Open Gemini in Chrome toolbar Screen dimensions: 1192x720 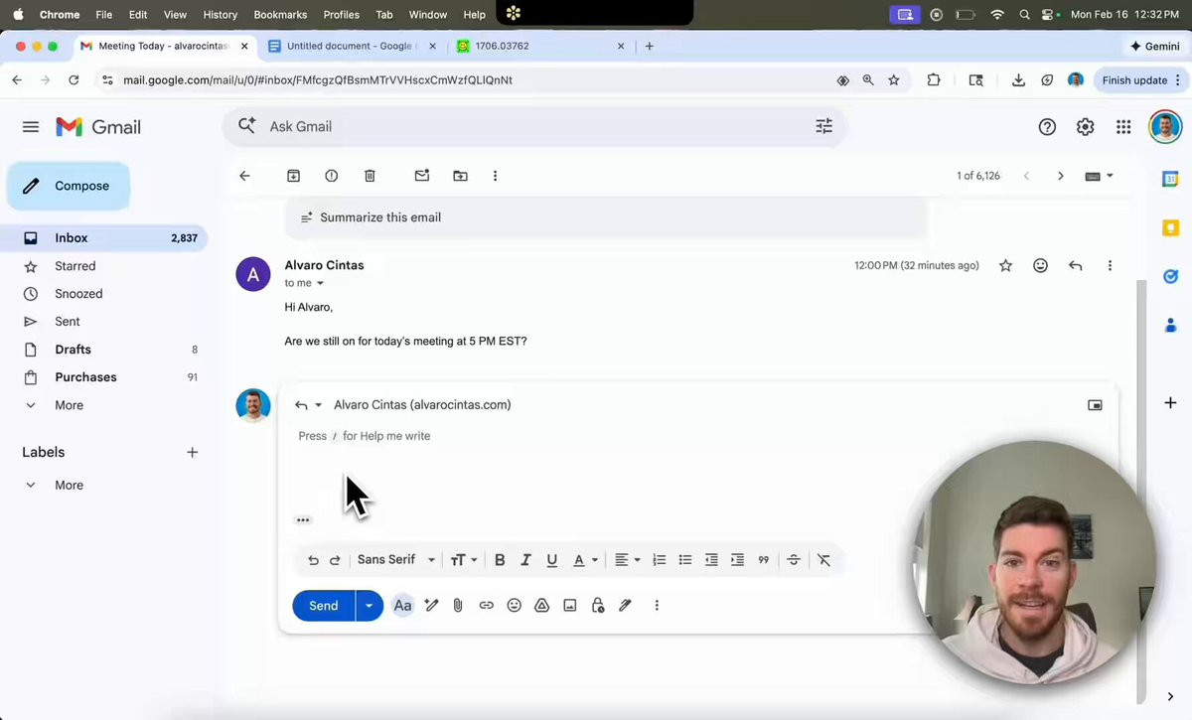[1155, 47]
